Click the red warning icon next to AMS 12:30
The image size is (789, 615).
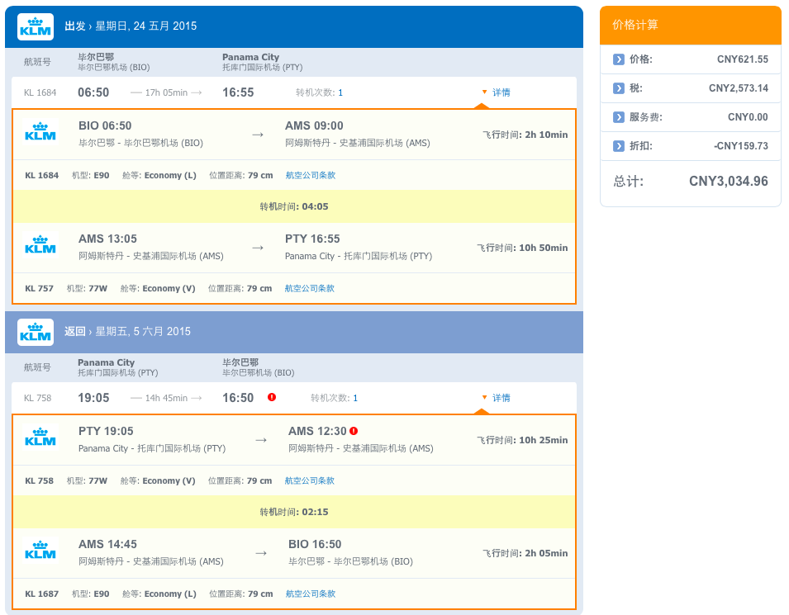pos(354,431)
